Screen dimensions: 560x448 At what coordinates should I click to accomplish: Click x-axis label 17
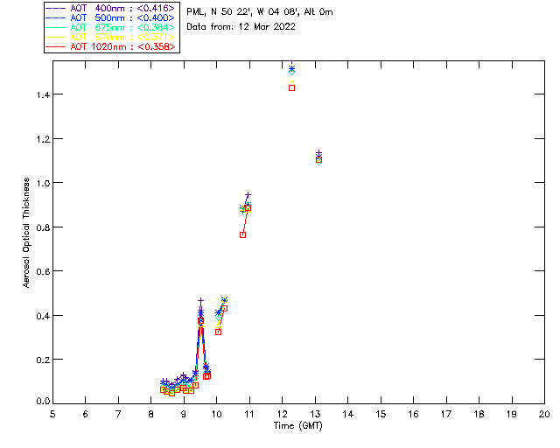pos(446,414)
